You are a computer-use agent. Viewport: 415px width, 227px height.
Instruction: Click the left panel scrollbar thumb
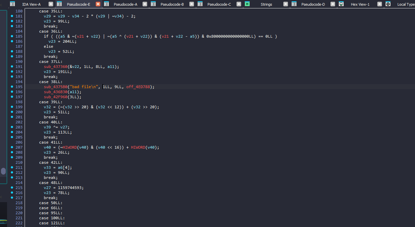(3, 171)
